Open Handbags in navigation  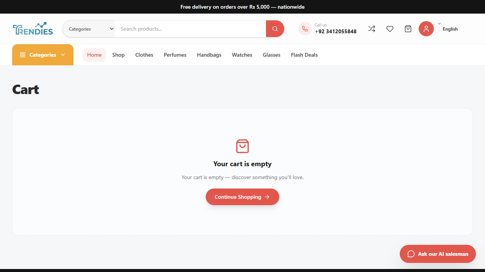click(x=209, y=55)
